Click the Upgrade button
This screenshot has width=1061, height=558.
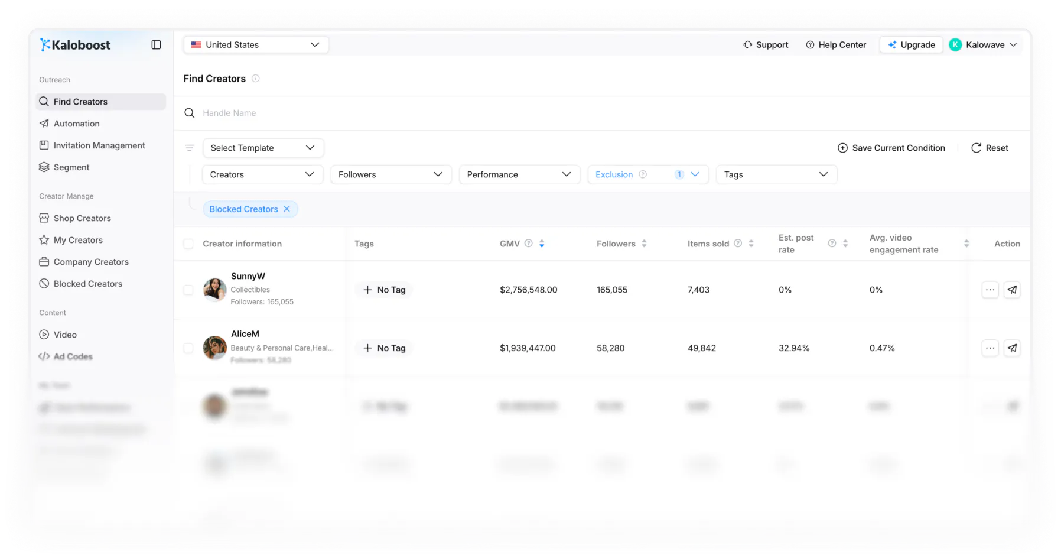point(912,45)
